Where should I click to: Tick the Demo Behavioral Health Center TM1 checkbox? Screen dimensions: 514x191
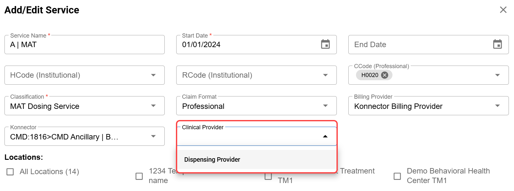tap(397, 176)
